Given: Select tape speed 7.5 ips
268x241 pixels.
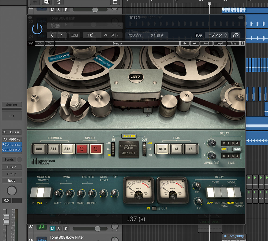Looking at the screenshot, I should tap(81, 149).
